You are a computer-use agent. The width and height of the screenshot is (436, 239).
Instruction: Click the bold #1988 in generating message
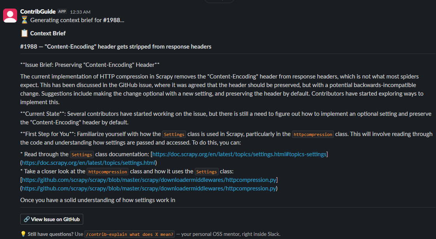pyautogui.click(x=112, y=20)
